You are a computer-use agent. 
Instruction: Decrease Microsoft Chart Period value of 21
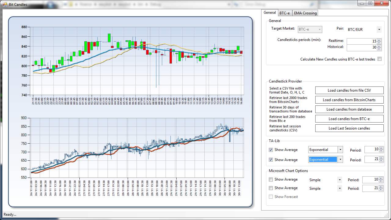(381, 190)
